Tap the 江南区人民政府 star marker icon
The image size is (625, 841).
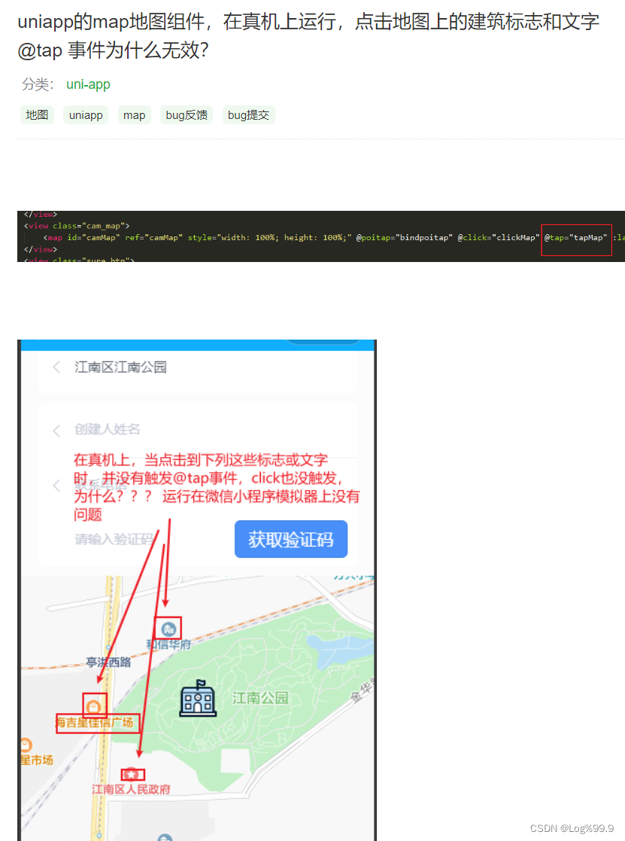click(132, 775)
